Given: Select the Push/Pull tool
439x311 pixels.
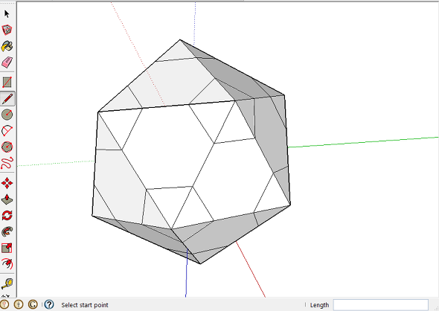Looking at the screenshot, I should [7, 199].
